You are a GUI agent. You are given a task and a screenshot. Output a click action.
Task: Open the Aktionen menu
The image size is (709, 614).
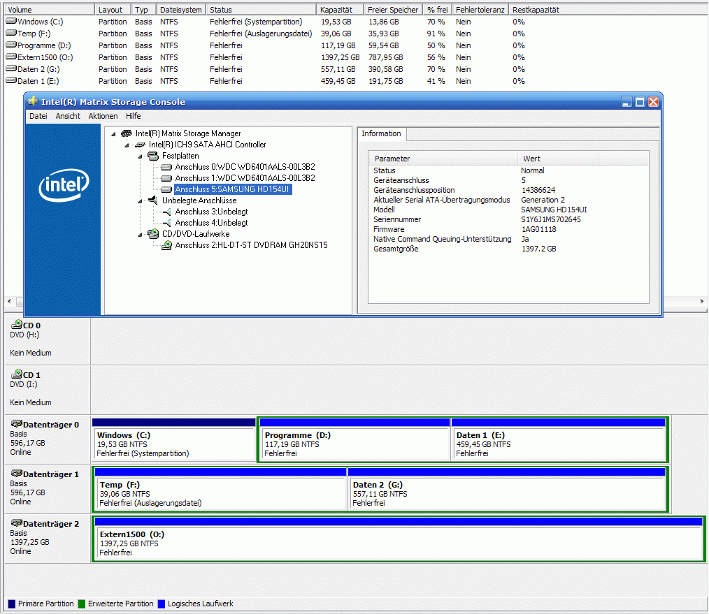tap(103, 116)
